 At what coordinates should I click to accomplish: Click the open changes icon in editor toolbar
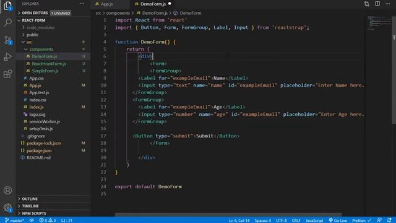point(366,4)
